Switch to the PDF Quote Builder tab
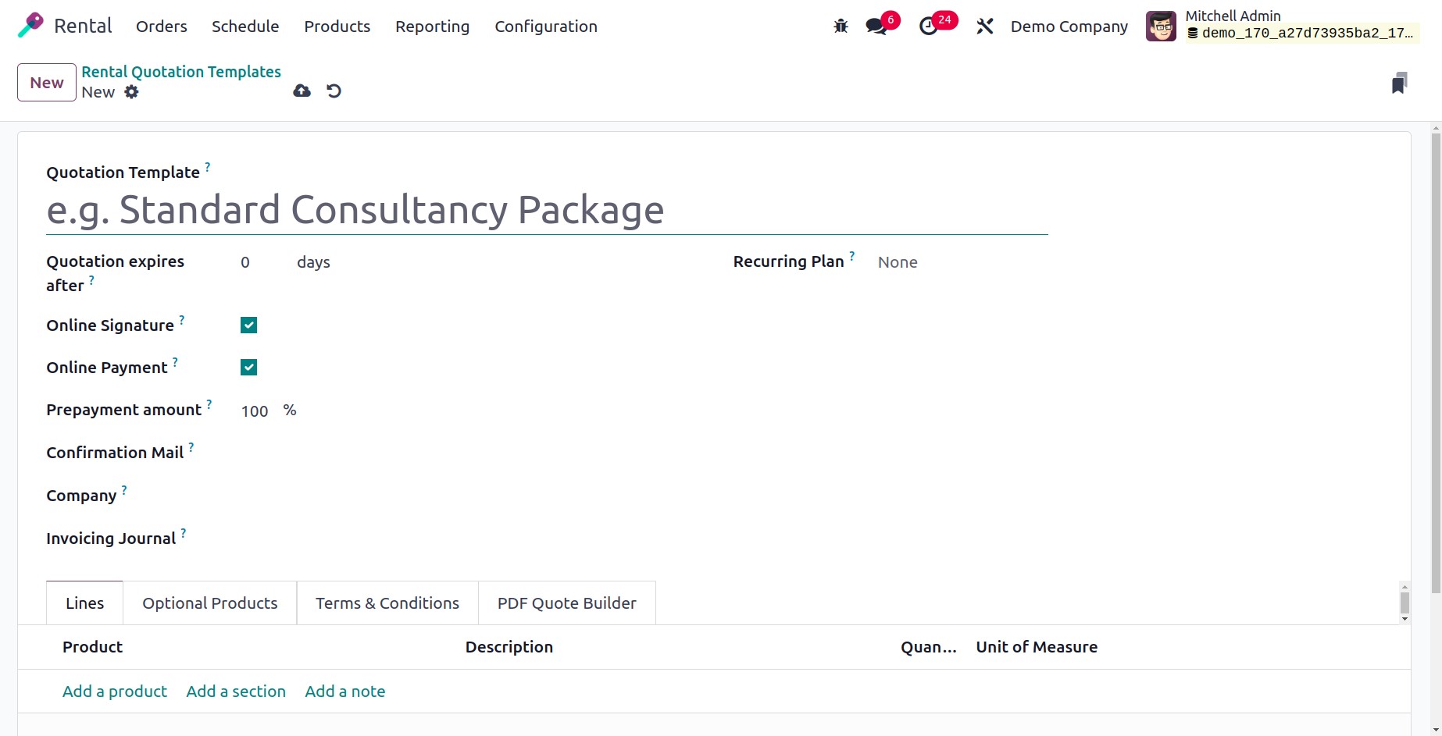 coord(566,603)
